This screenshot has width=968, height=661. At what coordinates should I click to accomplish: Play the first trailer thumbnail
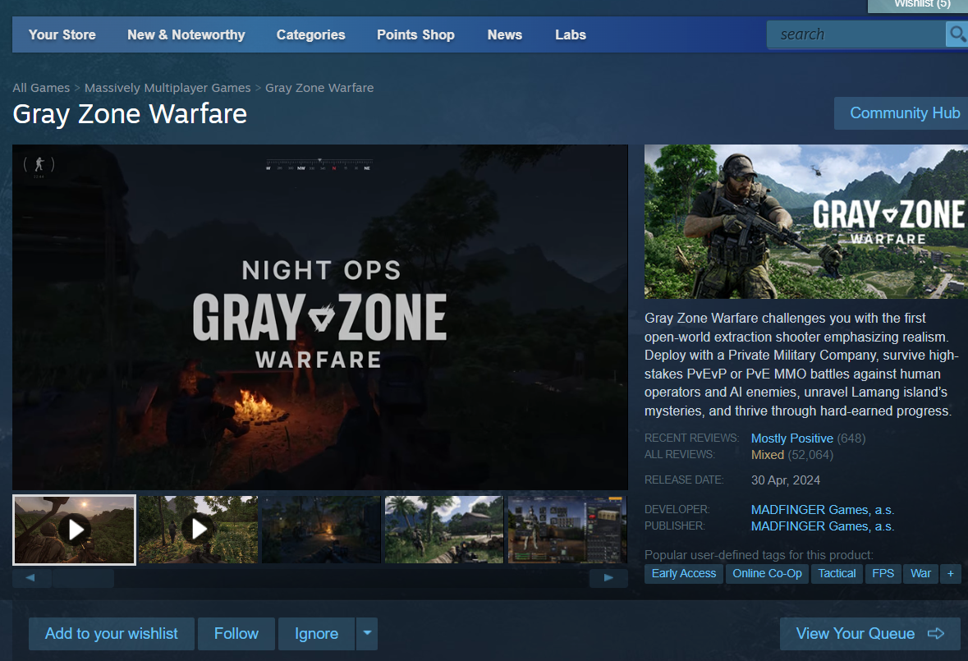point(74,530)
